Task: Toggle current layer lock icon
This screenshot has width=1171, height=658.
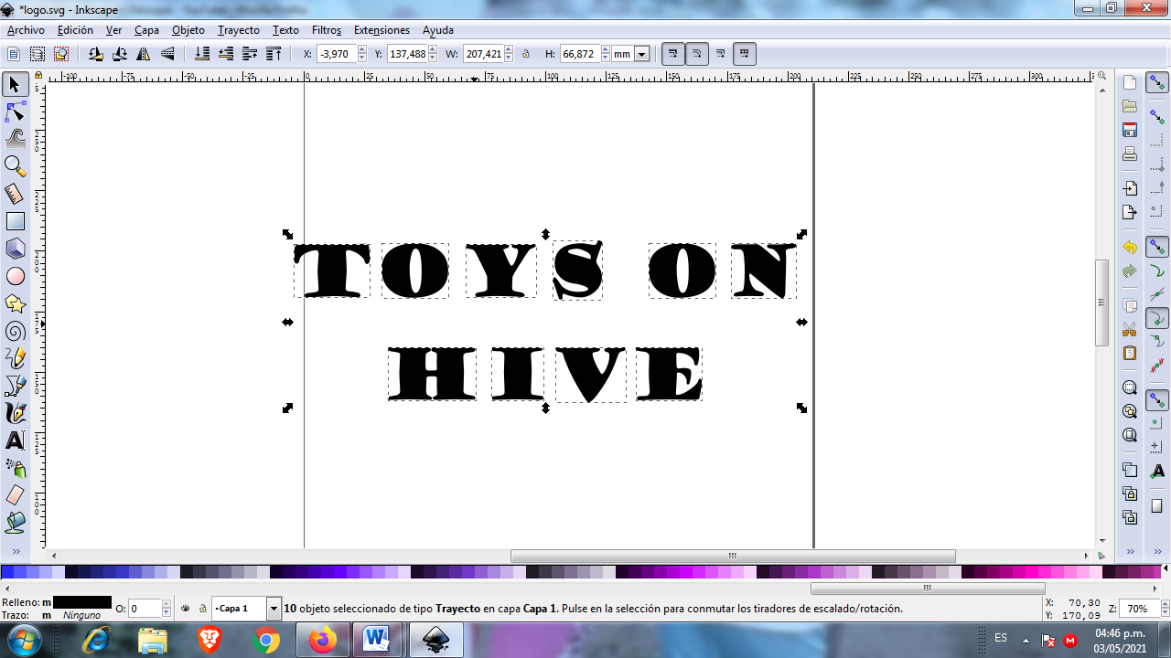Action: pyautogui.click(x=203, y=609)
